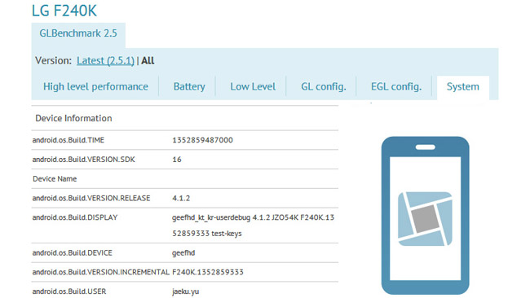Select the System tab

[x=463, y=87]
